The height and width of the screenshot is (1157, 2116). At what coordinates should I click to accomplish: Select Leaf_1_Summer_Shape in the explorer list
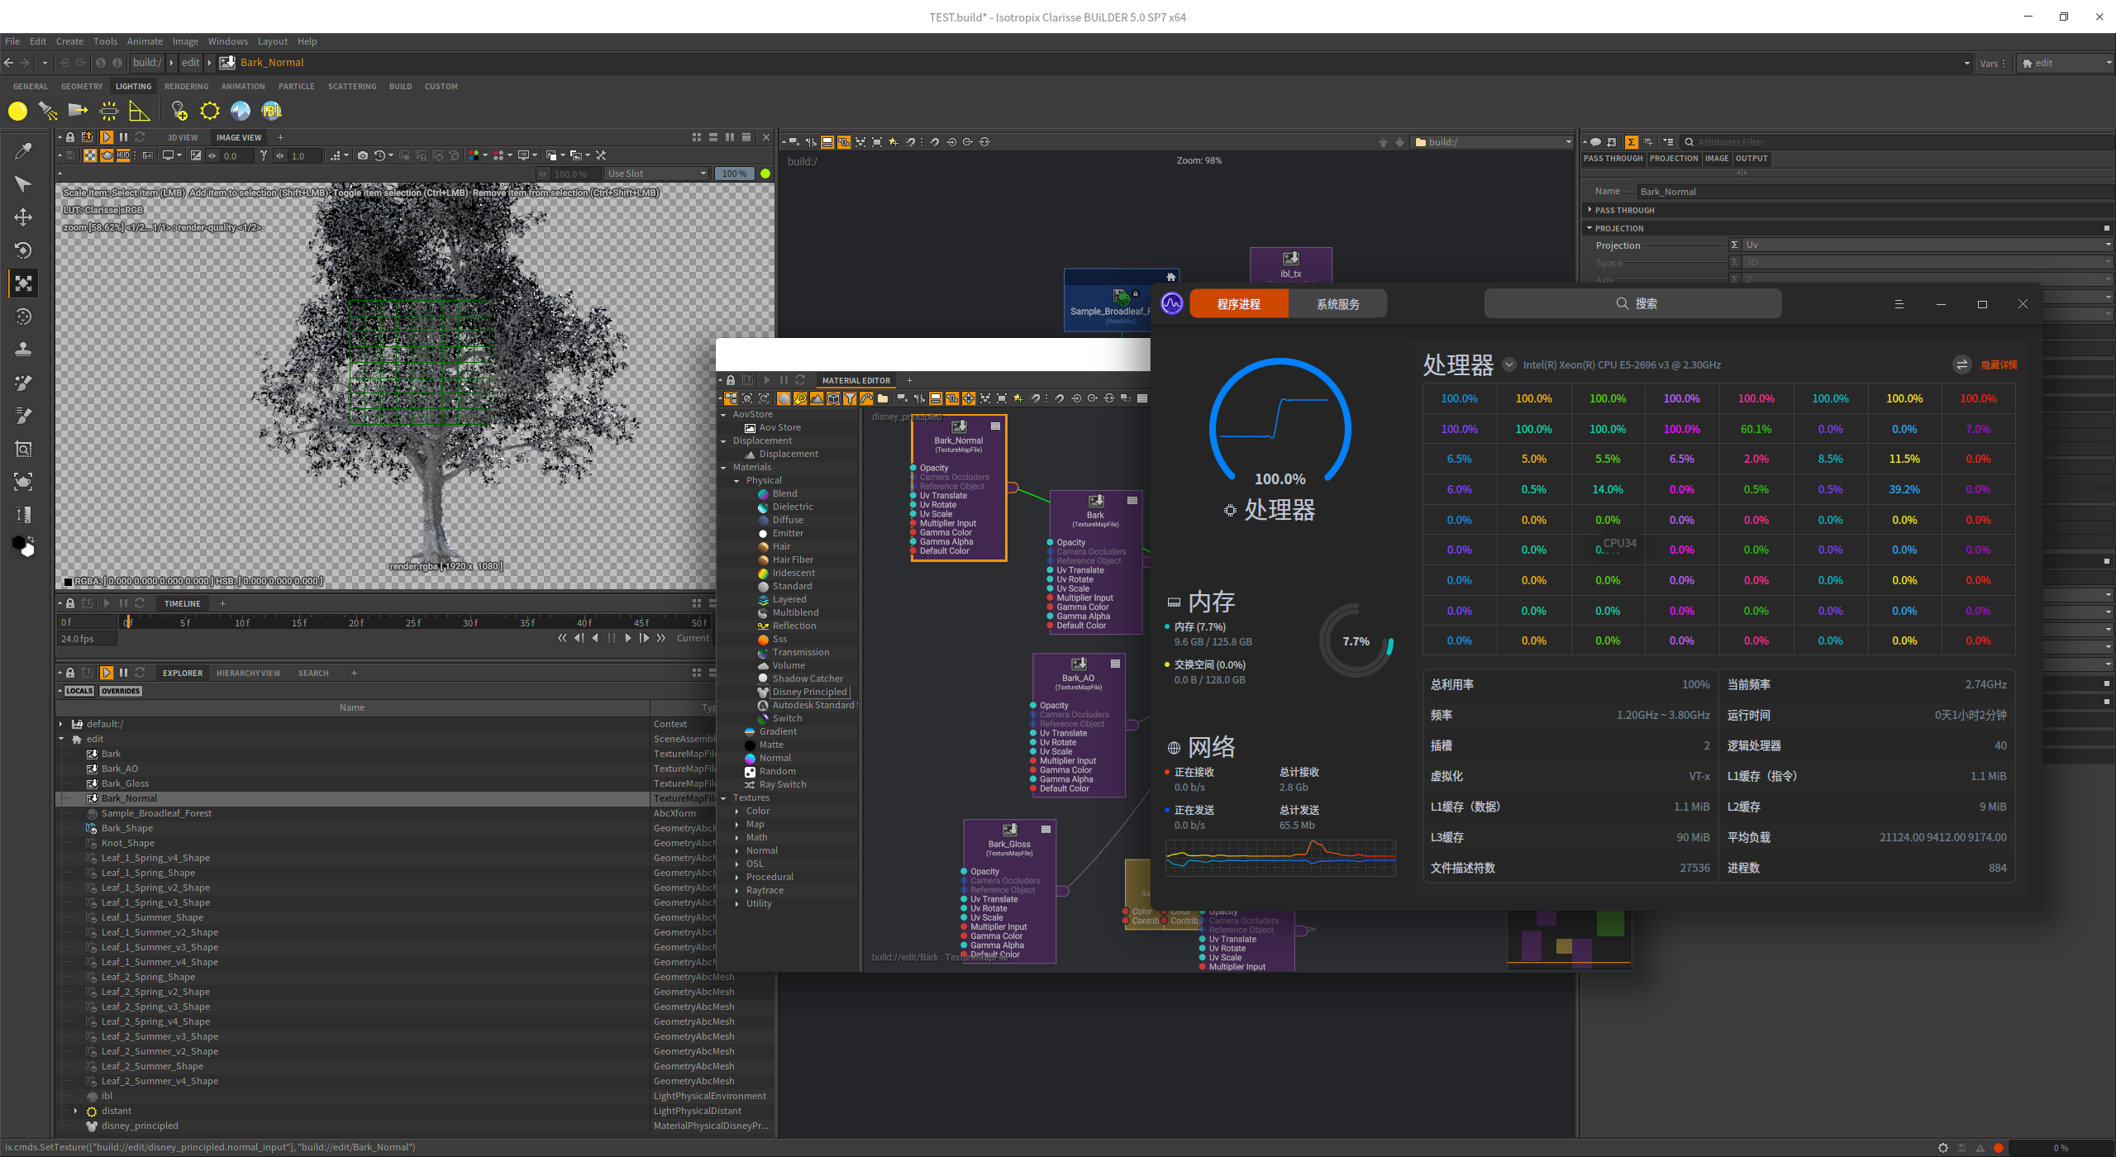click(x=152, y=917)
